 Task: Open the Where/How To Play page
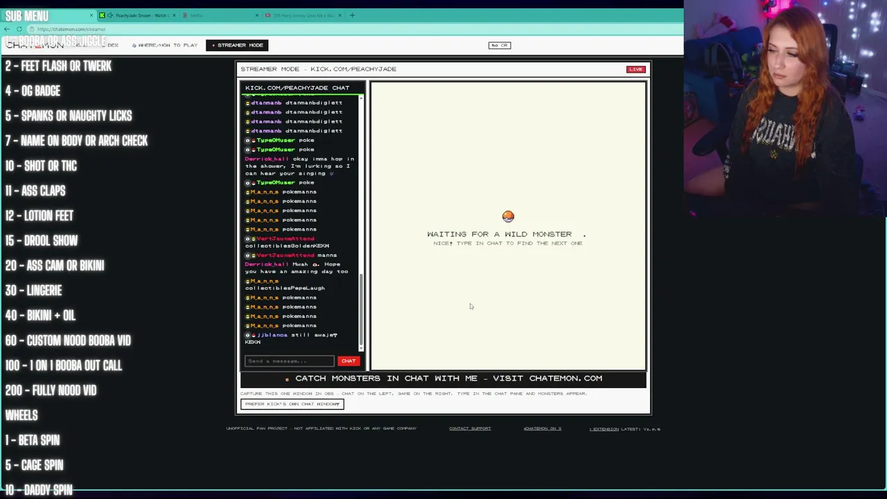(165, 45)
